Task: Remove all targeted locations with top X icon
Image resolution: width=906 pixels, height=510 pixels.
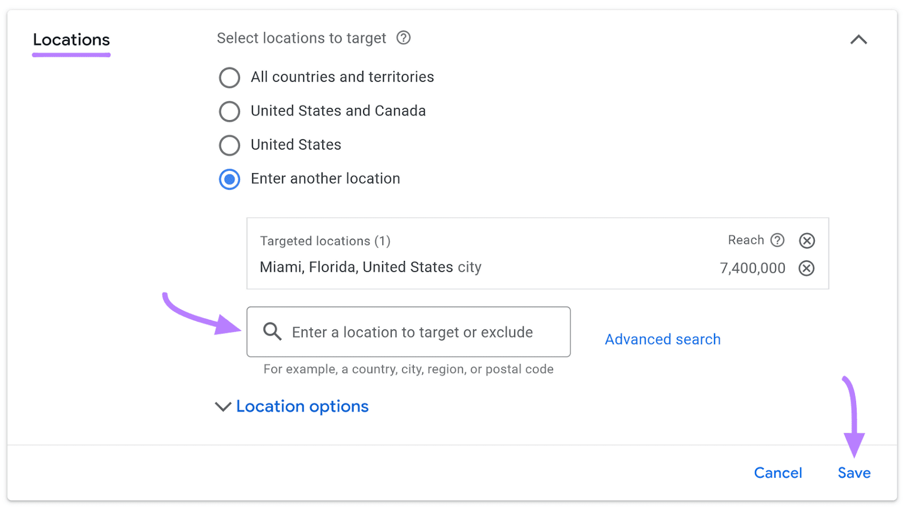Action: pyautogui.click(x=806, y=240)
